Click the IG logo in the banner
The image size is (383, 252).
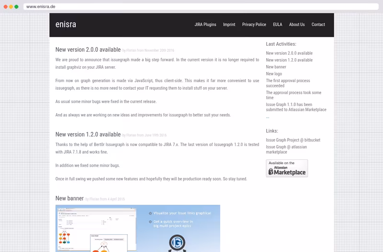[x=177, y=243]
